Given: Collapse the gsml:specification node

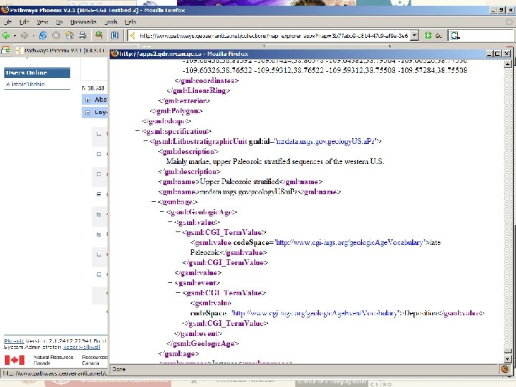Looking at the screenshot, I should pyautogui.click(x=138, y=131).
